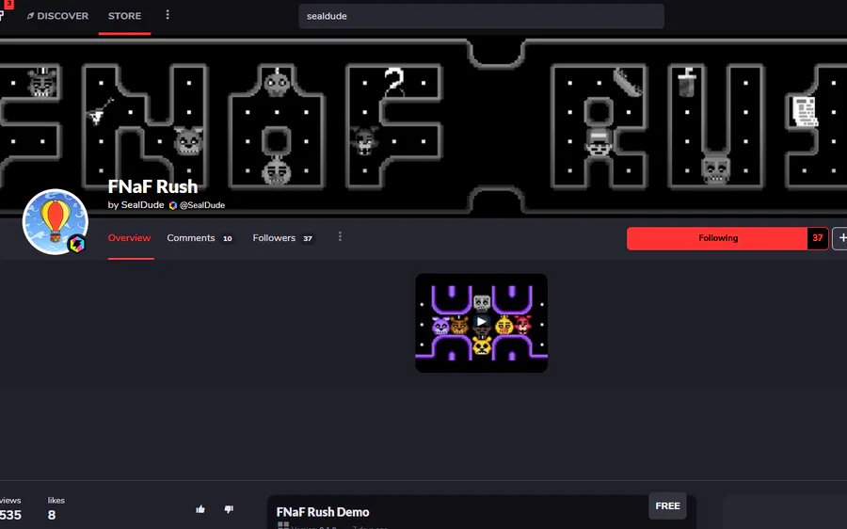The image size is (847, 529).
Task: Click the search field containing sealdude
Action: (x=481, y=16)
